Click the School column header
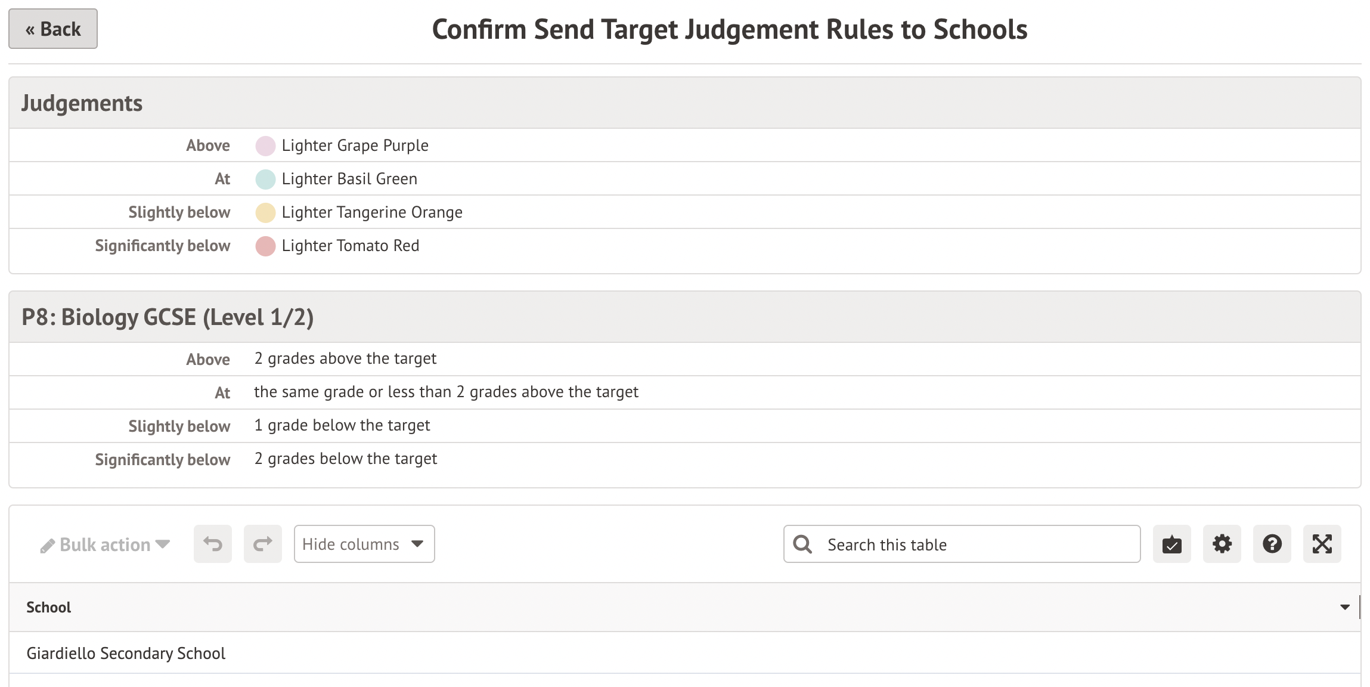 point(49,607)
